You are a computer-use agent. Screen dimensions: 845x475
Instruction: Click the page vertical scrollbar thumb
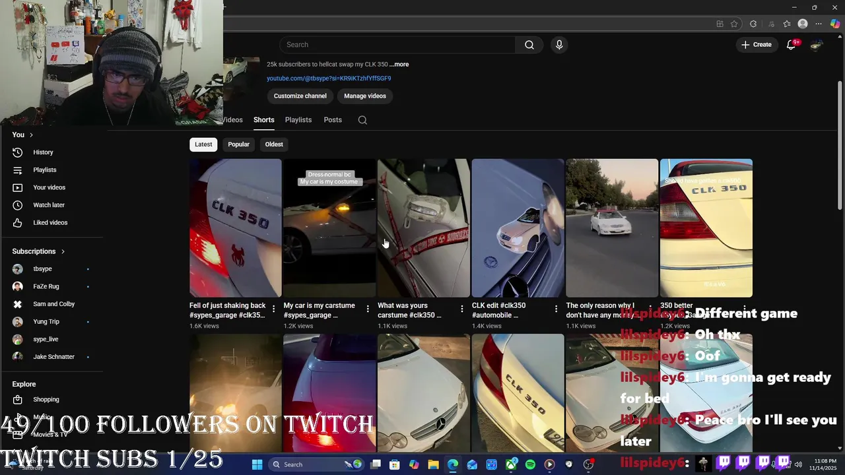tap(839, 146)
